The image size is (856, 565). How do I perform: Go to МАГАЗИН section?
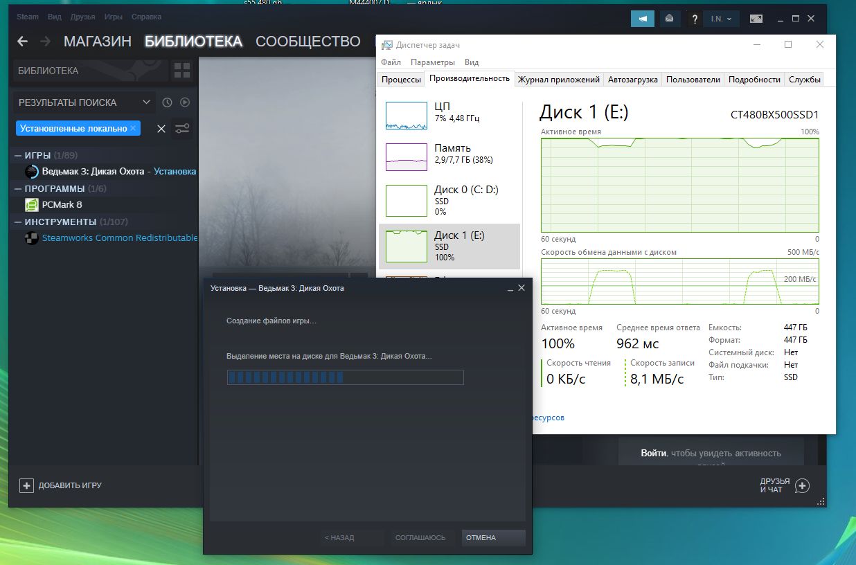(x=98, y=42)
